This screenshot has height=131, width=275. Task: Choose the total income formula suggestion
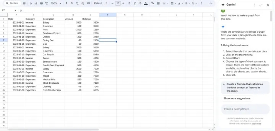[245, 88]
